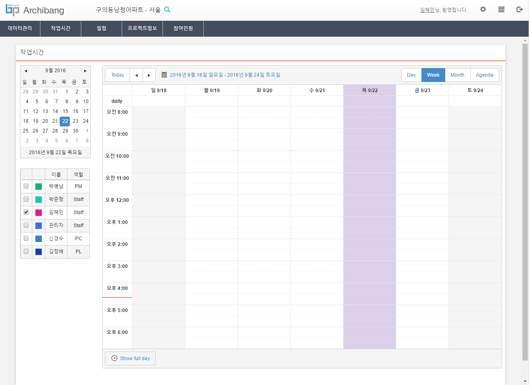Screen dimensions: 529x385
Task: Click the PL role cell
Action: tap(78, 252)
